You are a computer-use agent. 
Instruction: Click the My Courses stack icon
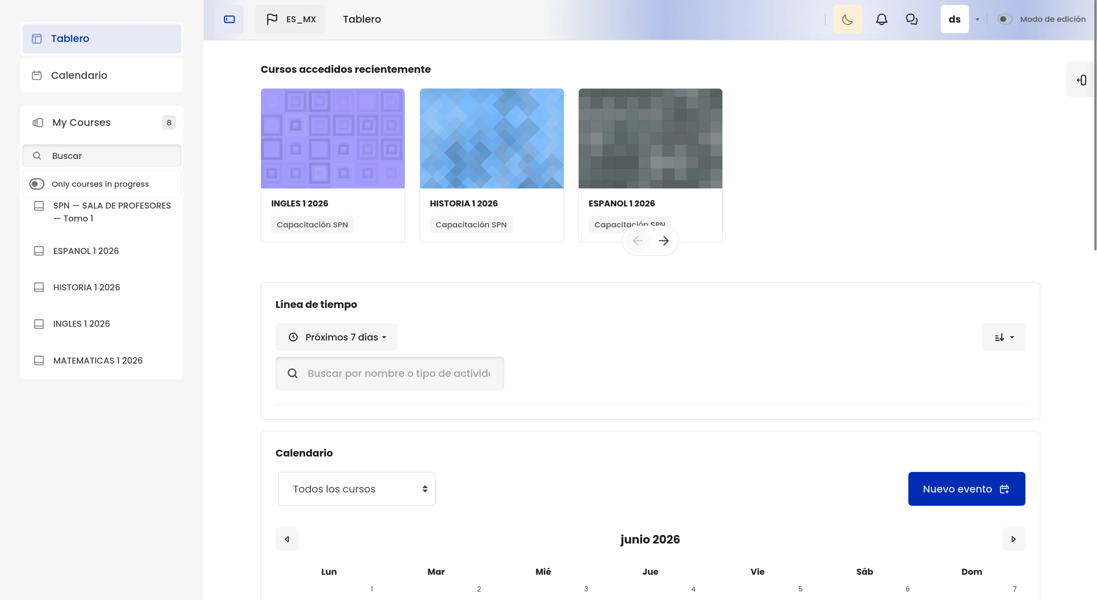38,123
